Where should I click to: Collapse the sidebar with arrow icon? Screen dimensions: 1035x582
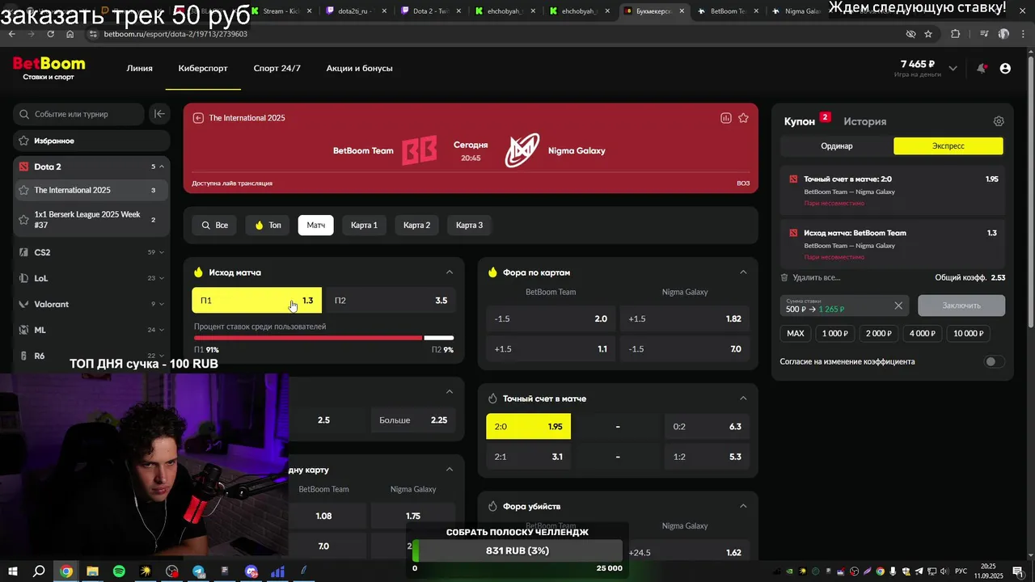(159, 114)
